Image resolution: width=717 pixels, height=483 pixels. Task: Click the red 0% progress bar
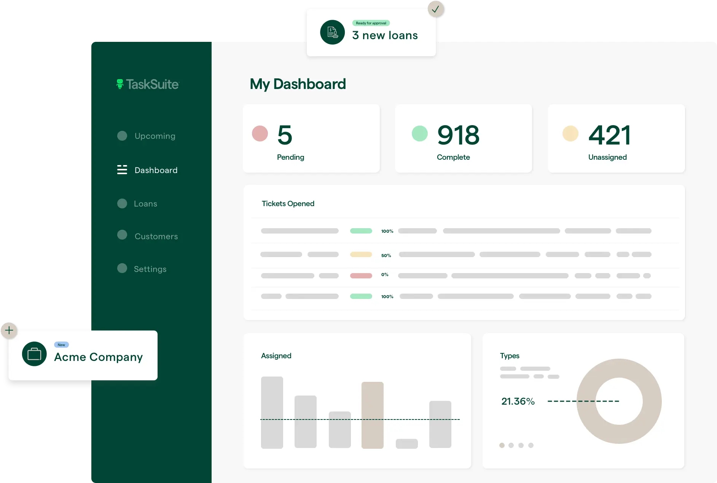pos(361,276)
